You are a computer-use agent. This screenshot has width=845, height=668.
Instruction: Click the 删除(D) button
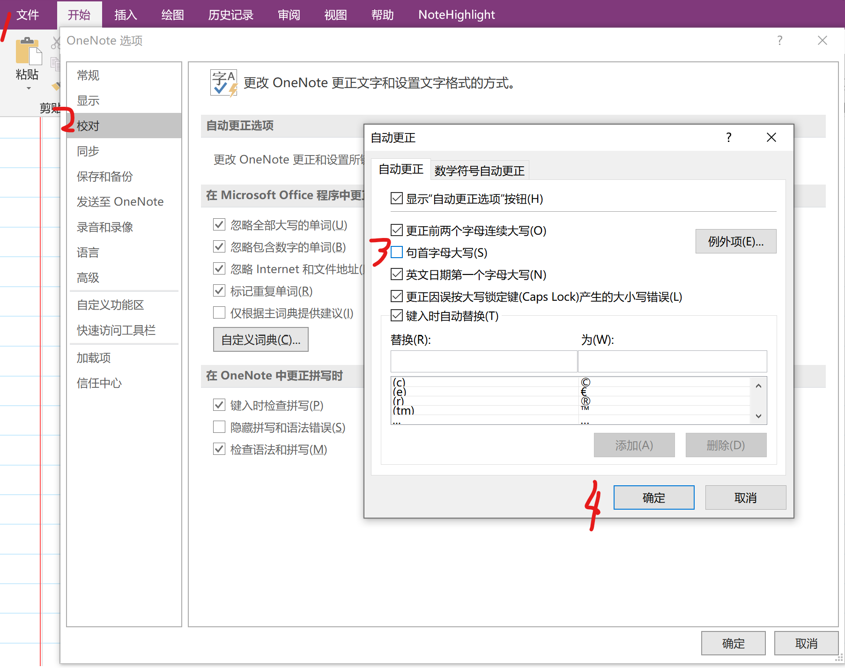coord(726,445)
